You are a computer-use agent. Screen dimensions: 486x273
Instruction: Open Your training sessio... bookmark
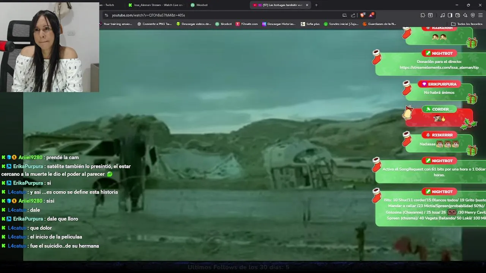(116, 24)
